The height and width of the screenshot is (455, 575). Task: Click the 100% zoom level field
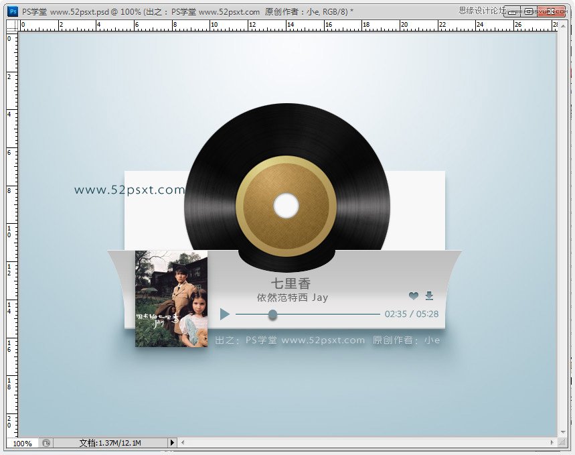tap(23, 443)
